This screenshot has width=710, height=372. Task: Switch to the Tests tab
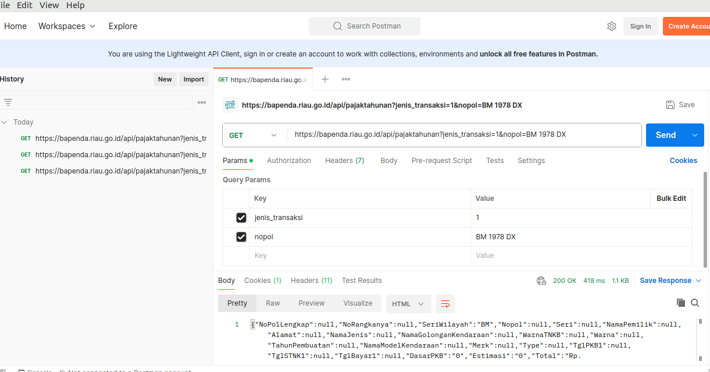[495, 161]
